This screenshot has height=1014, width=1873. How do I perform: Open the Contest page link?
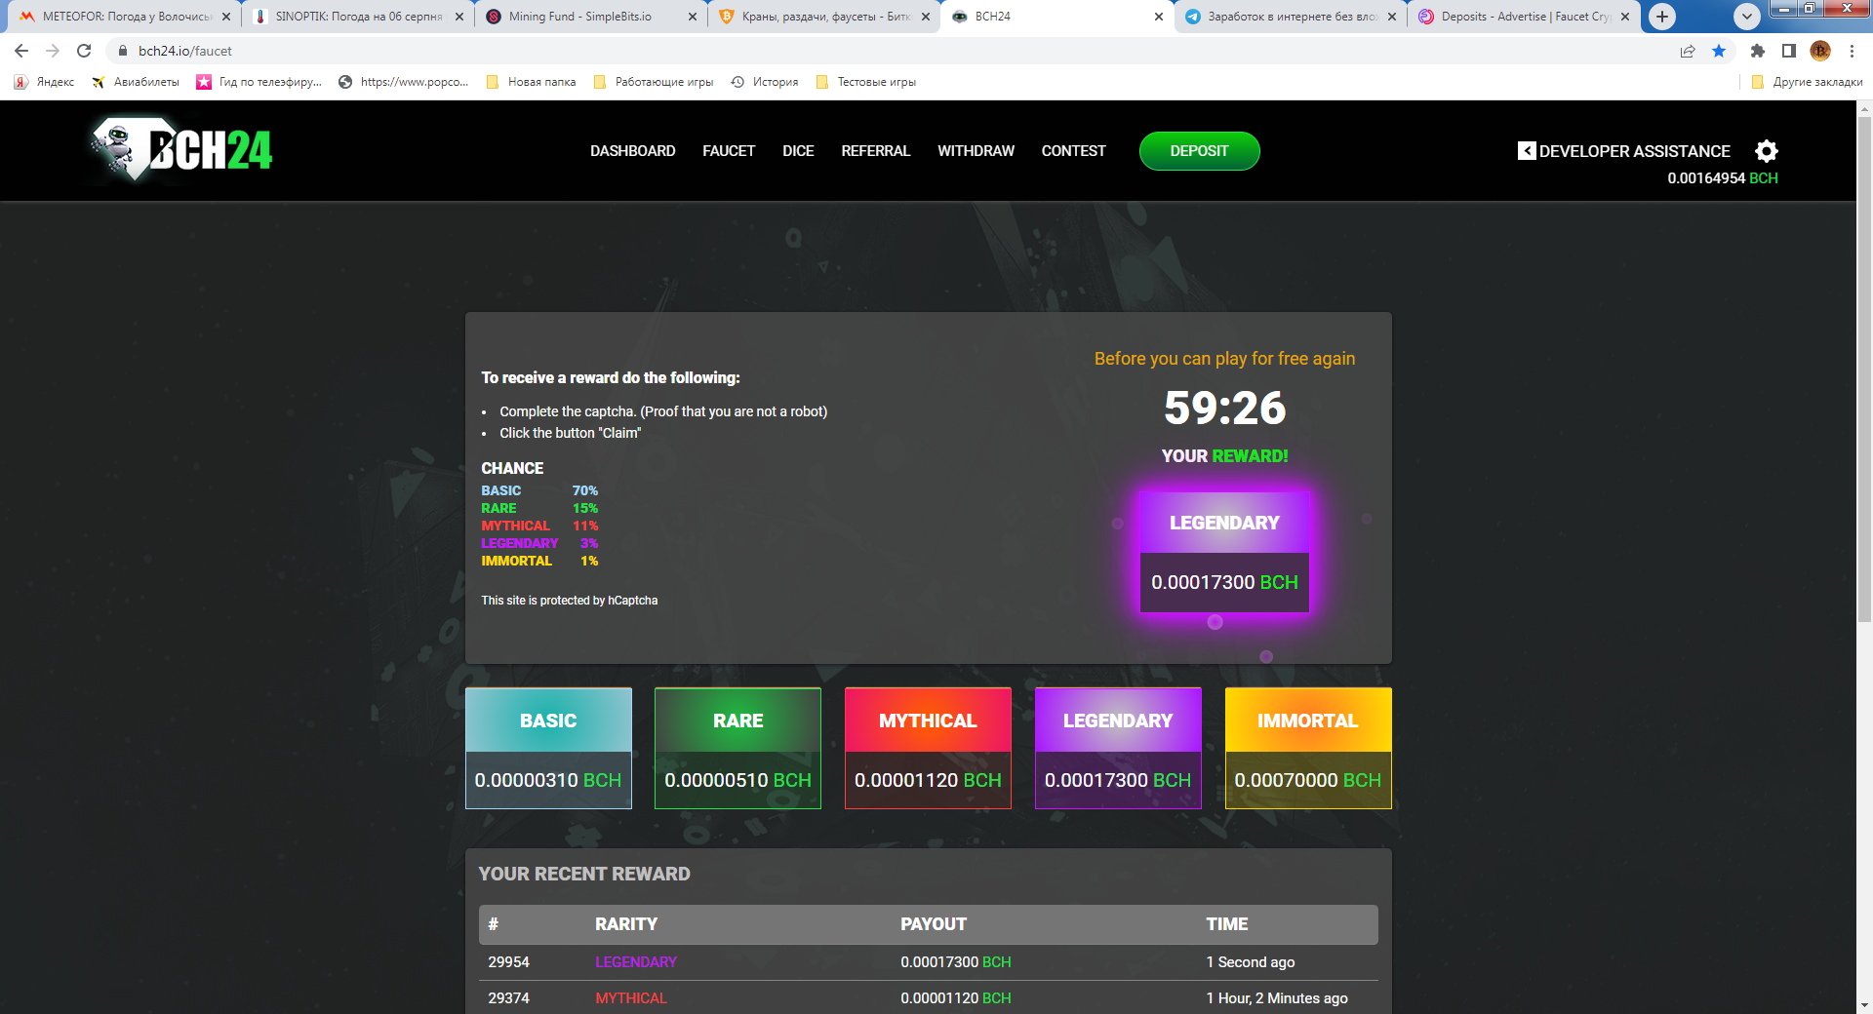1073,151
